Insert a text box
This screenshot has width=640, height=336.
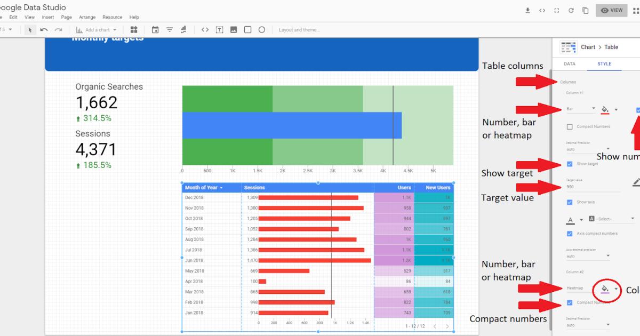pyautogui.click(x=219, y=30)
